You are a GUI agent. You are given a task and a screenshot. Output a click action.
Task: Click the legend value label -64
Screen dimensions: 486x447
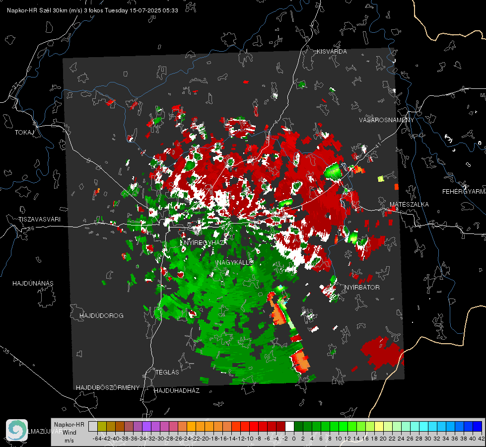click(x=97, y=439)
